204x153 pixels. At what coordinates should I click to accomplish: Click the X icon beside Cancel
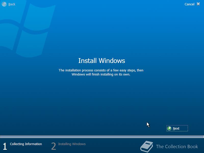[198, 4]
